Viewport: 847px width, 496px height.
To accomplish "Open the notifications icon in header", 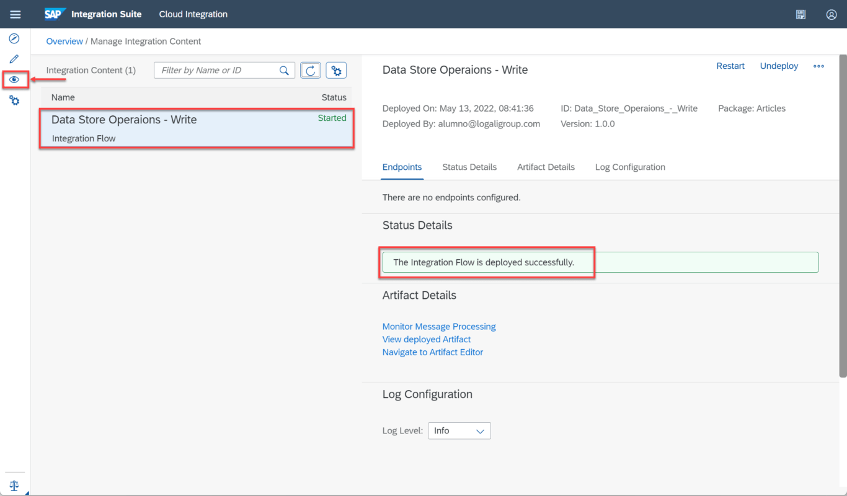I will pyautogui.click(x=801, y=14).
